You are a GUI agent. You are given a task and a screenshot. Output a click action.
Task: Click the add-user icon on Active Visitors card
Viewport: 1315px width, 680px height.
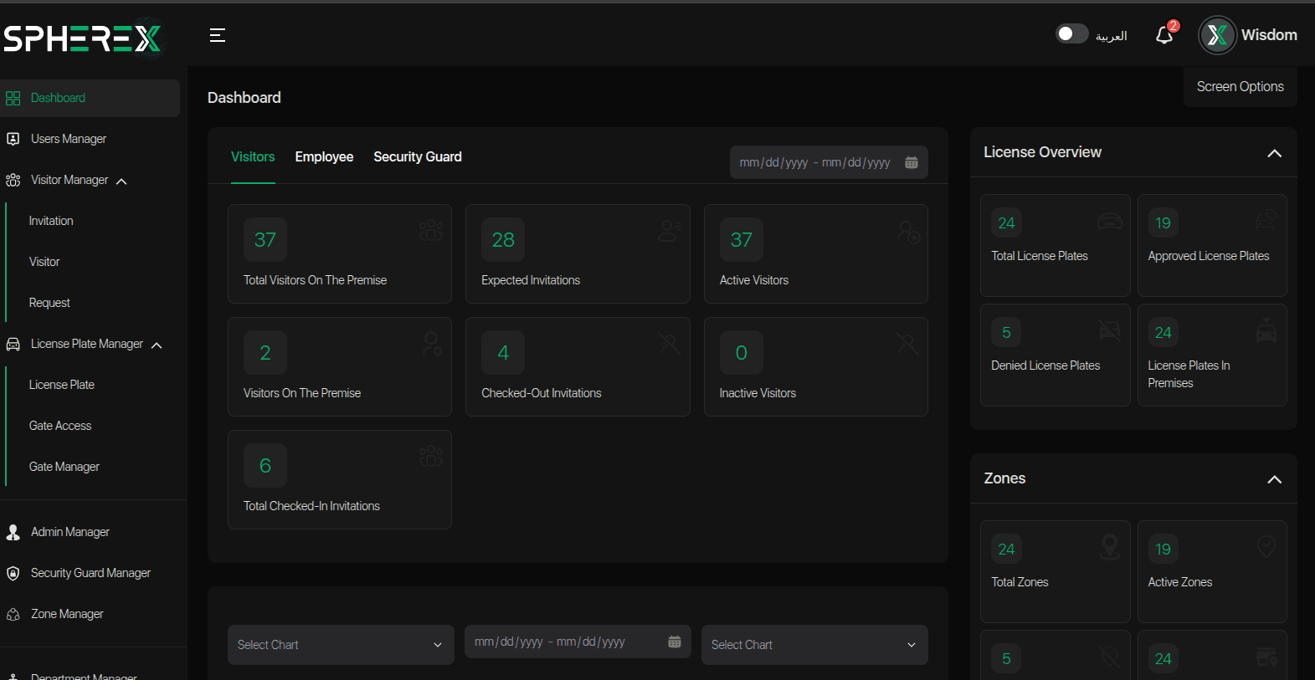[908, 231]
